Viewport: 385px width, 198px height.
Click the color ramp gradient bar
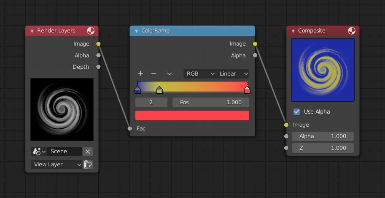[192, 86]
